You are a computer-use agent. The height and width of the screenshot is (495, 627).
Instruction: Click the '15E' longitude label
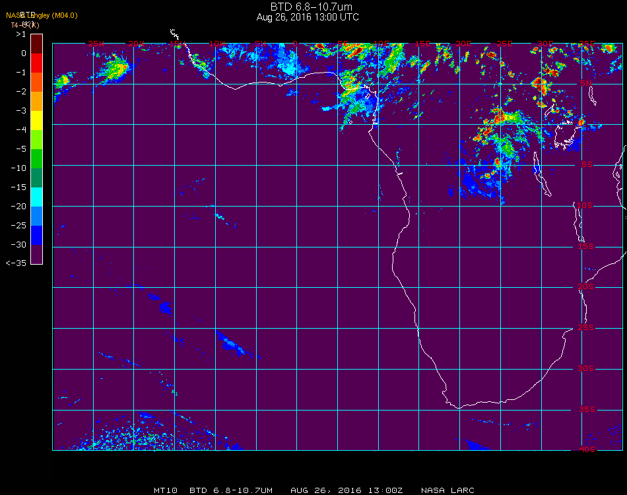[x=422, y=44]
